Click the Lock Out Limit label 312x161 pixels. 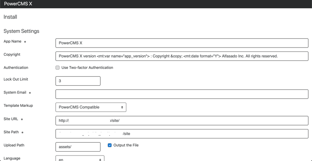point(16,79)
